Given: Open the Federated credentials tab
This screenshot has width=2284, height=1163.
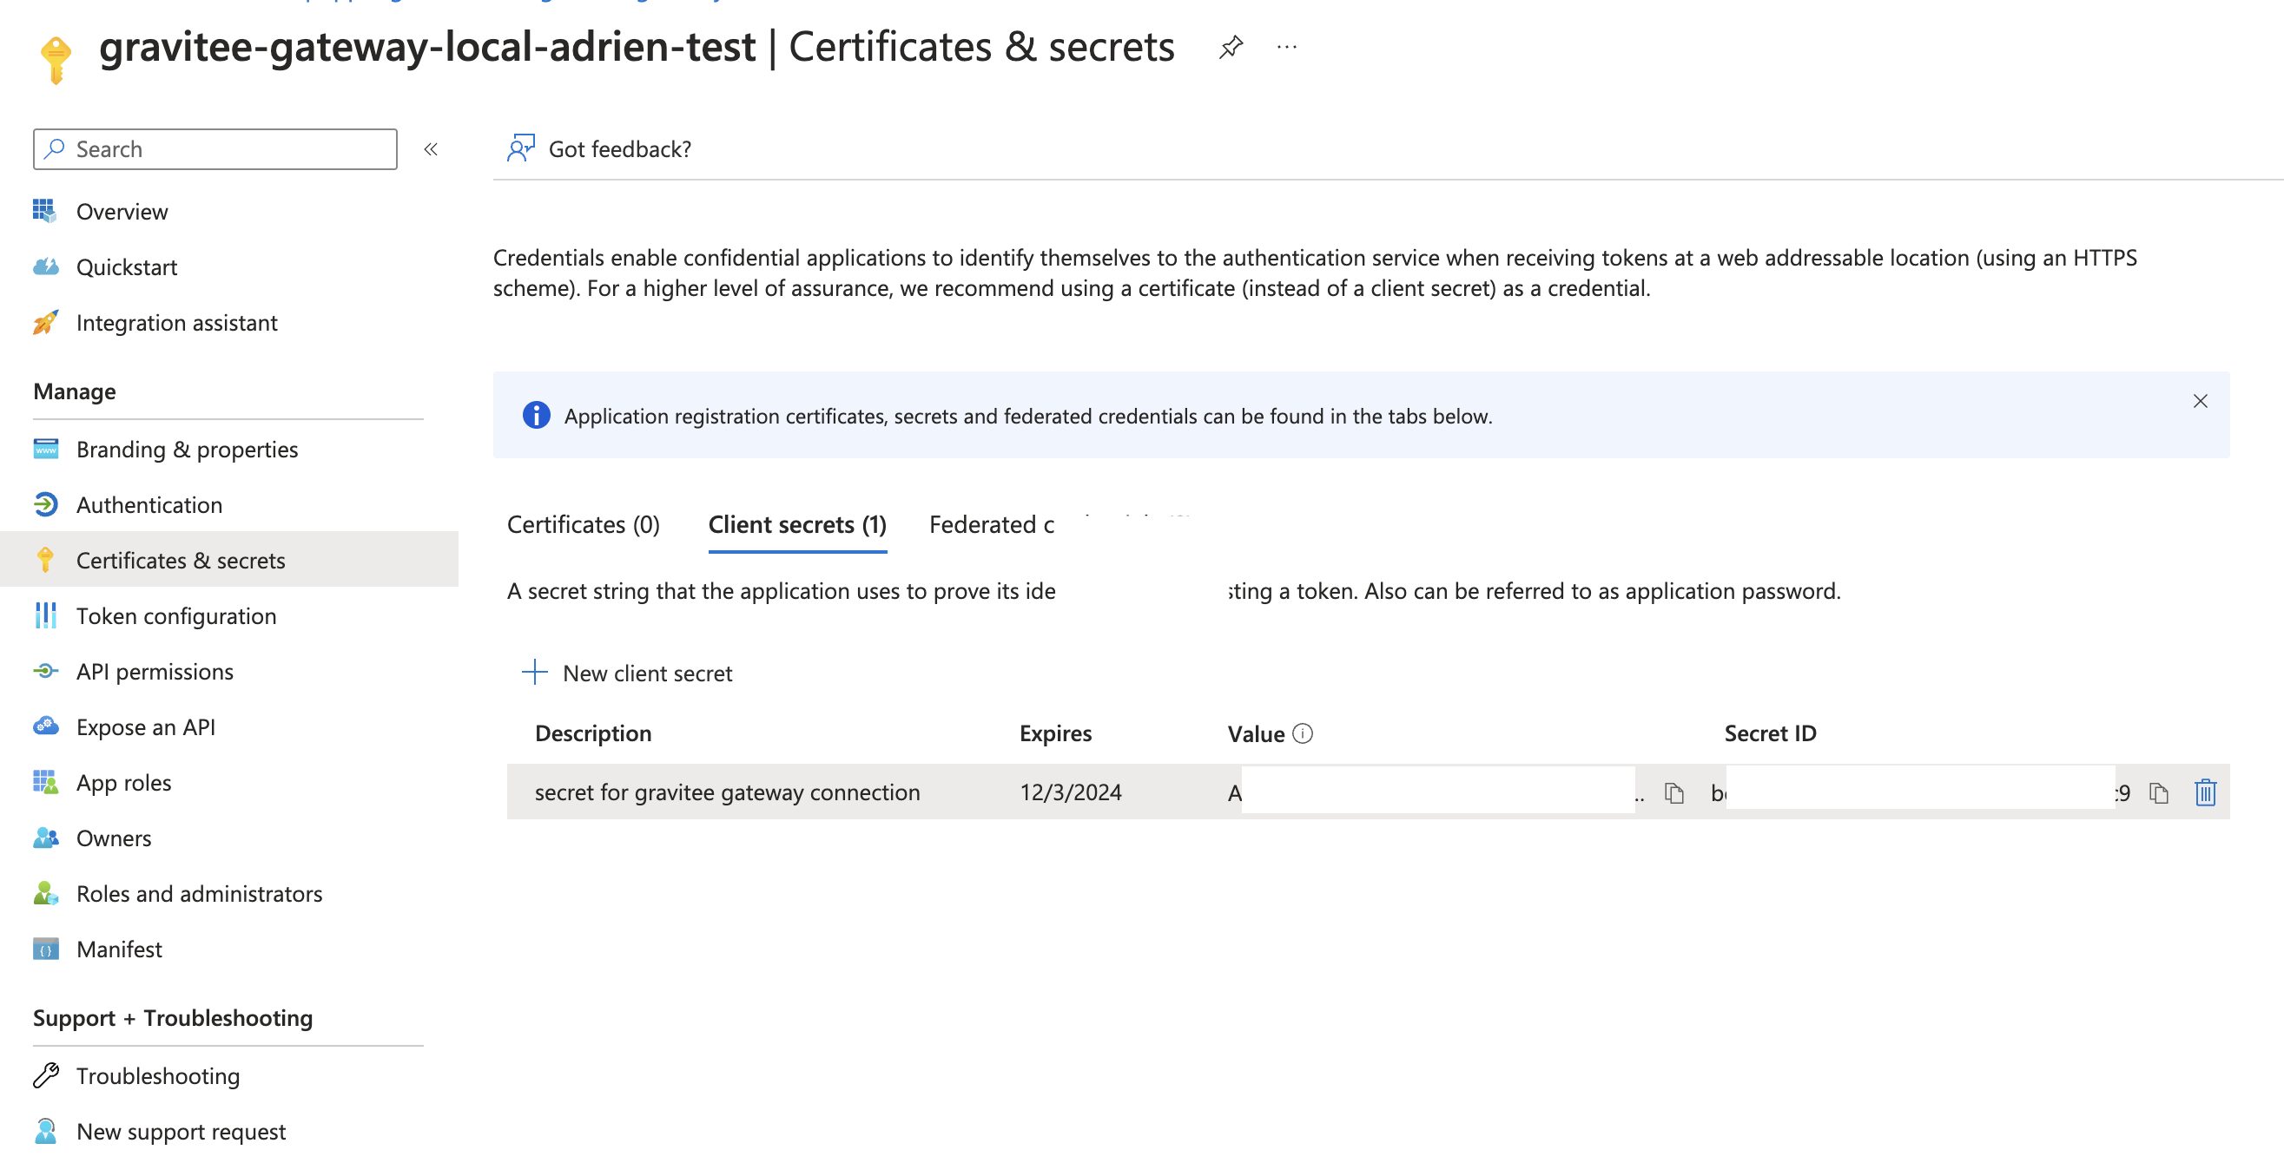Looking at the screenshot, I should [x=991, y=525].
